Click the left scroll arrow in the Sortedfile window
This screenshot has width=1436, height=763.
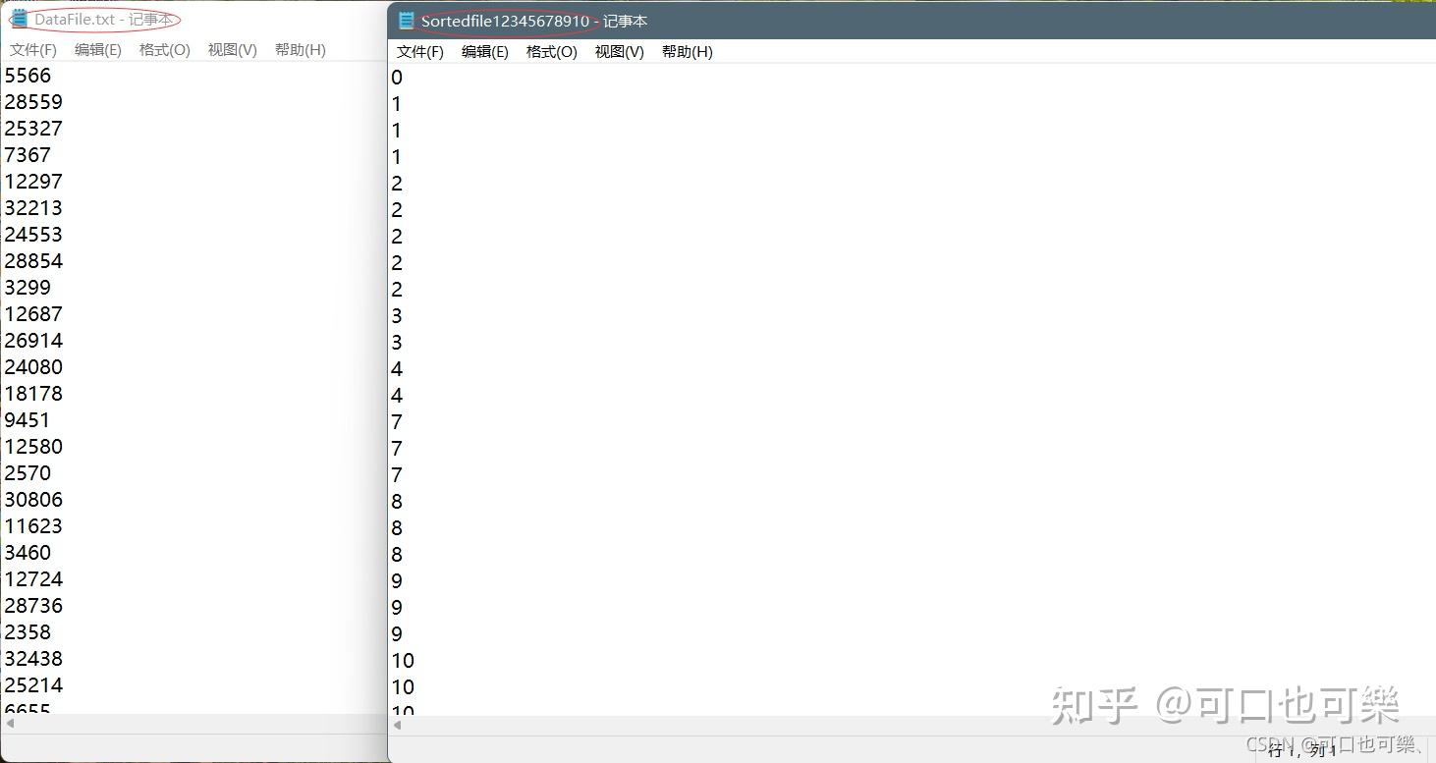click(398, 726)
